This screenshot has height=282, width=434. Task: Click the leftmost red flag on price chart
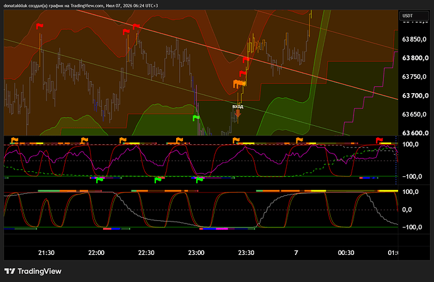click(x=40, y=26)
